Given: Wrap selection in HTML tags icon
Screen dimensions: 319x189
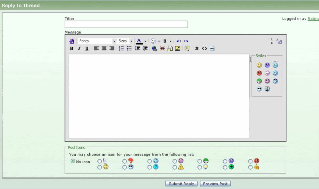Looking at the screenshot, I should [x=204, y=48].
